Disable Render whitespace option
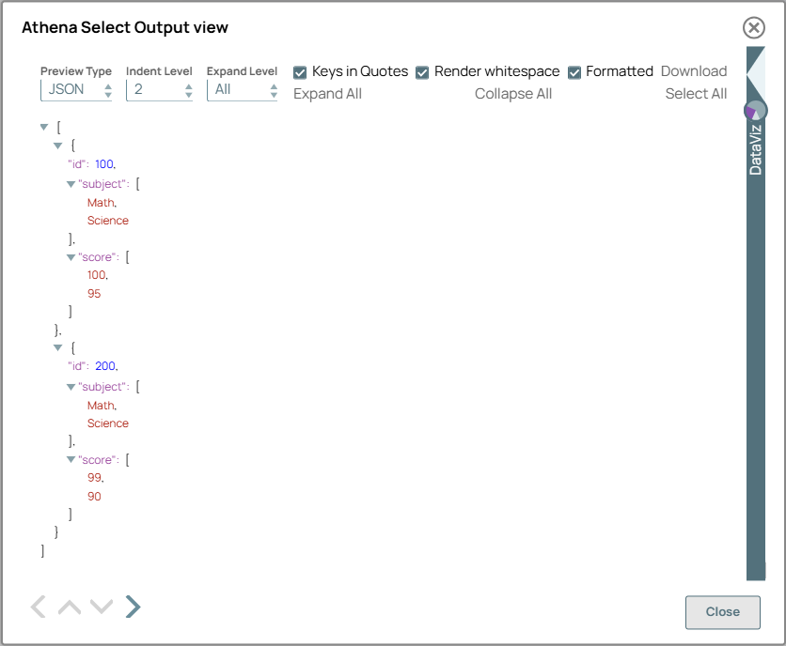Screen dimensions: 786x646 point(422,71)
